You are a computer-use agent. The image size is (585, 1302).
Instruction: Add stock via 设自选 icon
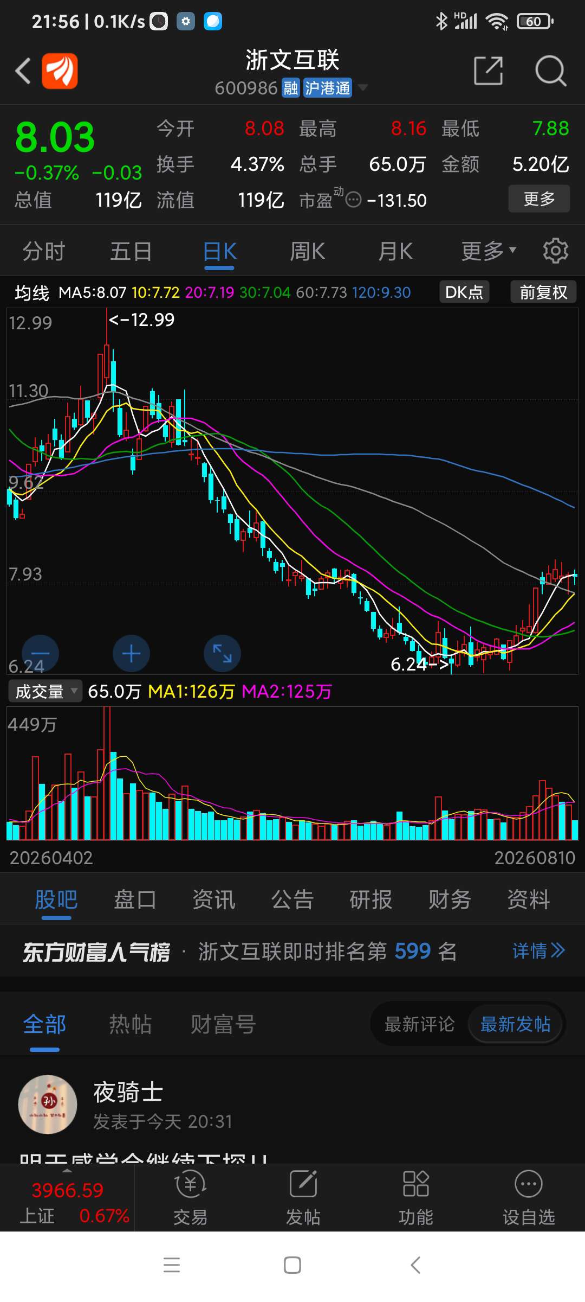(529, 1198)
